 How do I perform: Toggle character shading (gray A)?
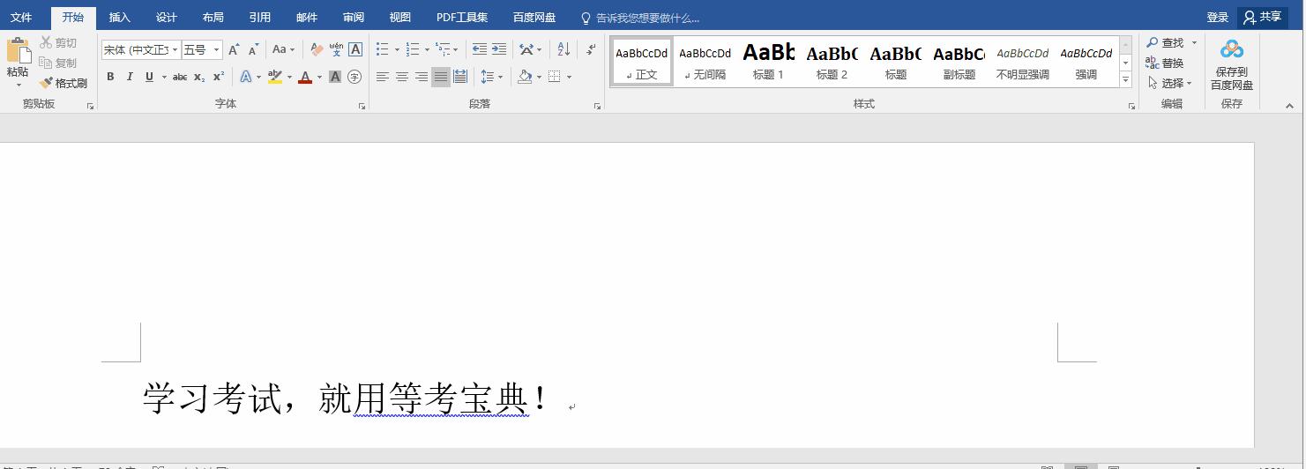[x=335, y=78]
